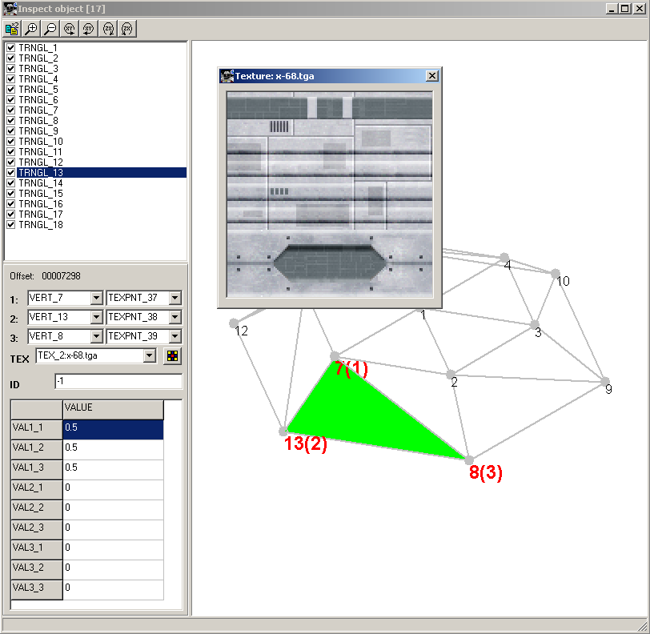
Task: Click the first ZX rotation icon
Action: (x=108, y=29)
